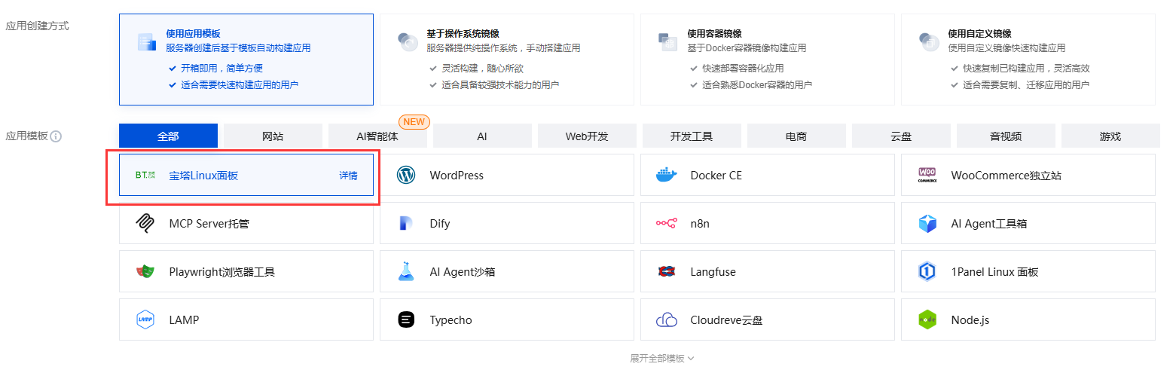Click the info icon beside 应用模板
The width and height of the screenshot is (1176, 376).
(x=56, y=137)
